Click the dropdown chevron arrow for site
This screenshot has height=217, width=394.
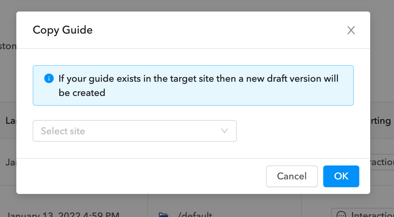point(224,131)
